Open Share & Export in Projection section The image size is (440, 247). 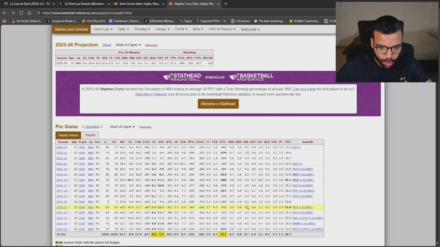pyautogui.click(x=128, y=45)
